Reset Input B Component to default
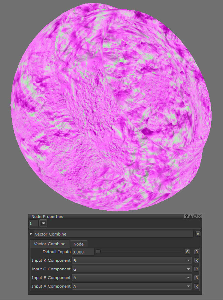The image size is (223, 300). pos(197,278)
